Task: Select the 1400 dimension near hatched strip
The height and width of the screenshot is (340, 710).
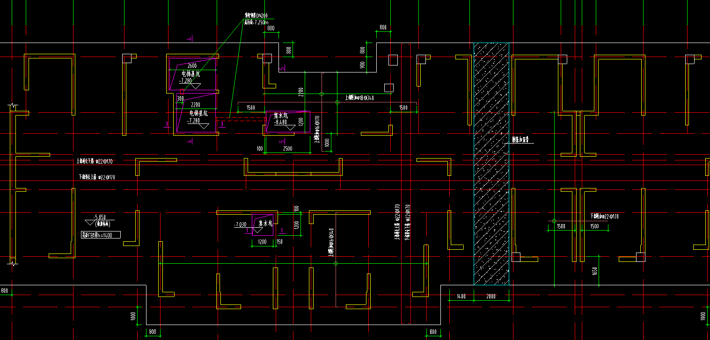Action: click(461, 297)
